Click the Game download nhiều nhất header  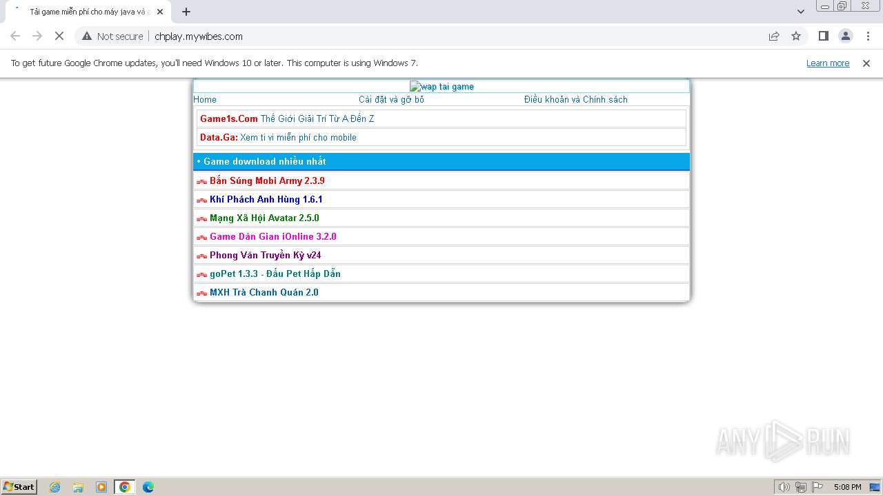(441, 161)
